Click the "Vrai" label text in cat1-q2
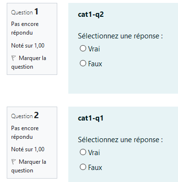Screen dimensions: 178x182 pyautogui.click(x=94, y=49)
